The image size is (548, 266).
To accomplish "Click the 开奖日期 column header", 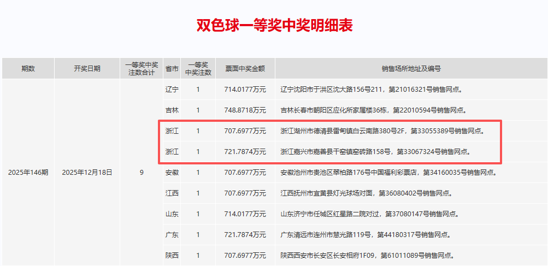I will [x=87, y=68].
